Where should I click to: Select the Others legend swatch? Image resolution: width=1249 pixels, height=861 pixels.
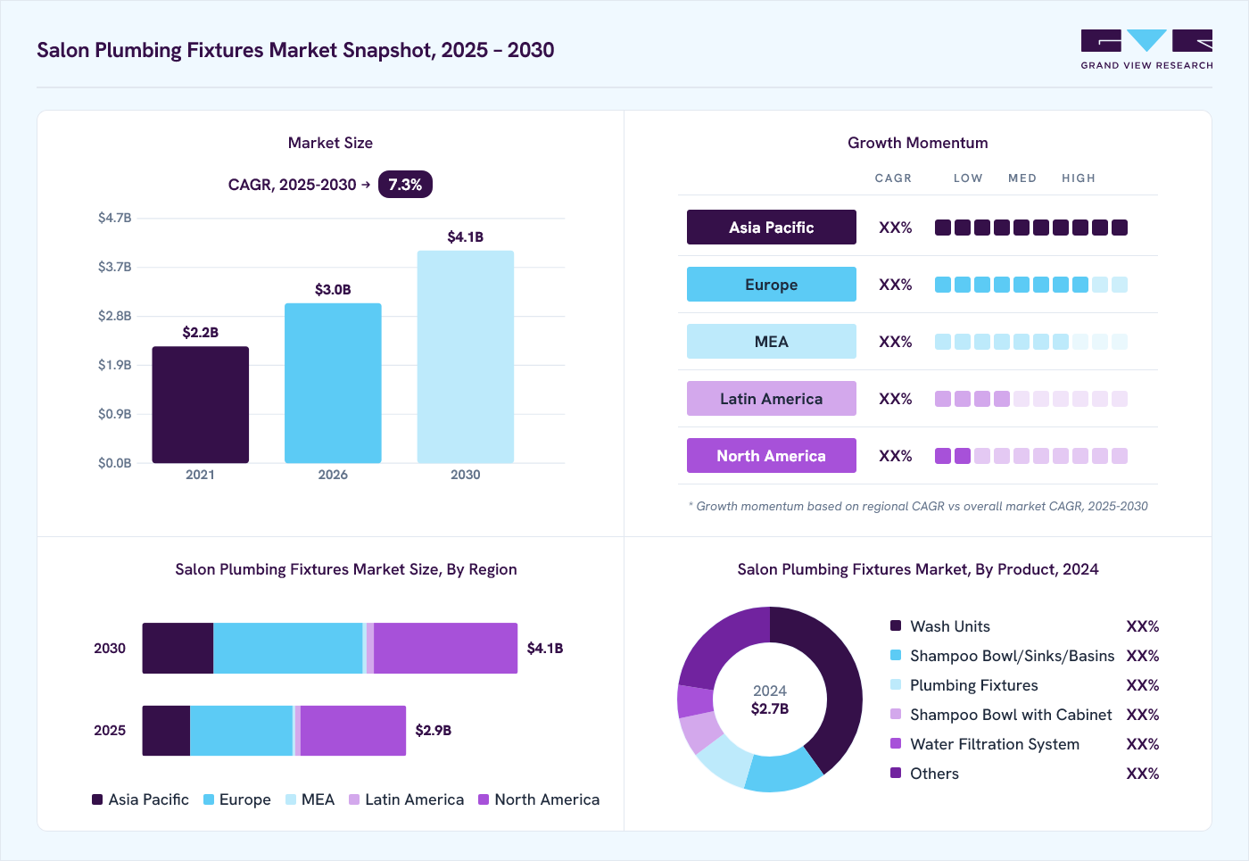tap(896, 773)
